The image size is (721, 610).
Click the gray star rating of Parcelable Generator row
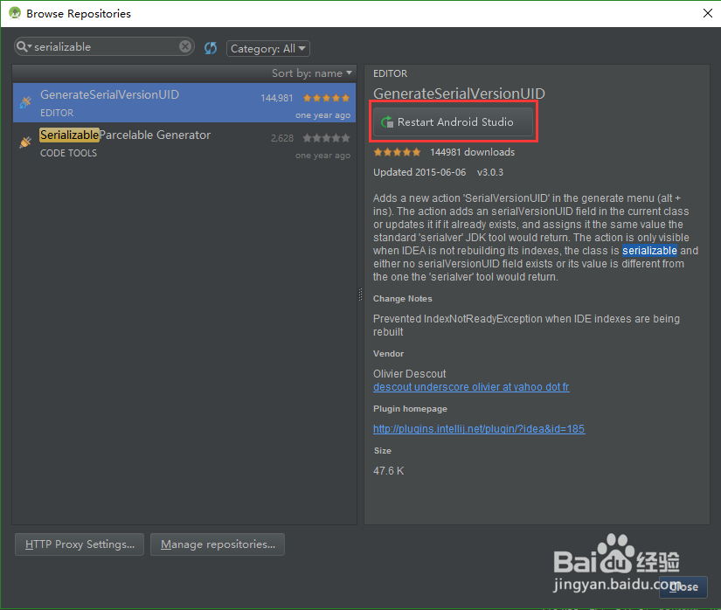(x=327, y=138)
